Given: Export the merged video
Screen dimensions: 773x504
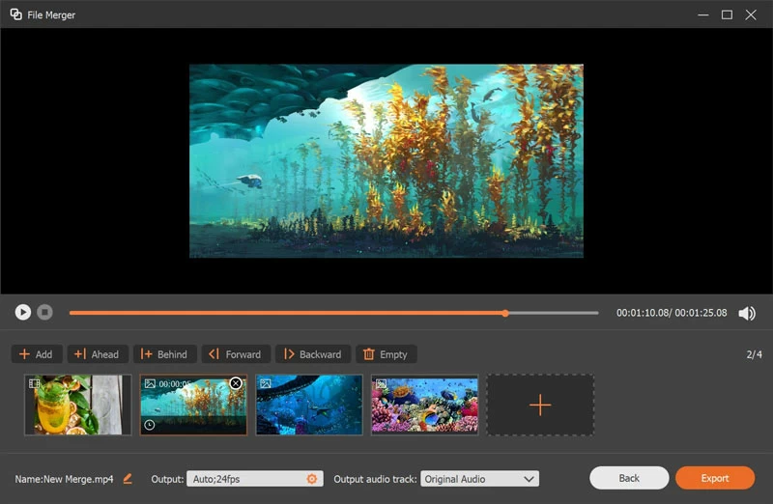Looking at the screenshot, I should [x=715, y=478].
